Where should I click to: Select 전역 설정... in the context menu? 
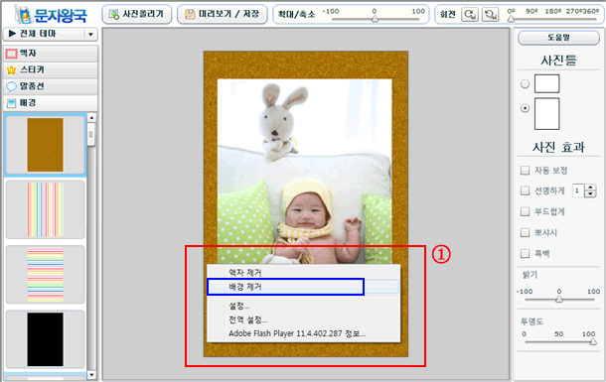pos(247,319)
